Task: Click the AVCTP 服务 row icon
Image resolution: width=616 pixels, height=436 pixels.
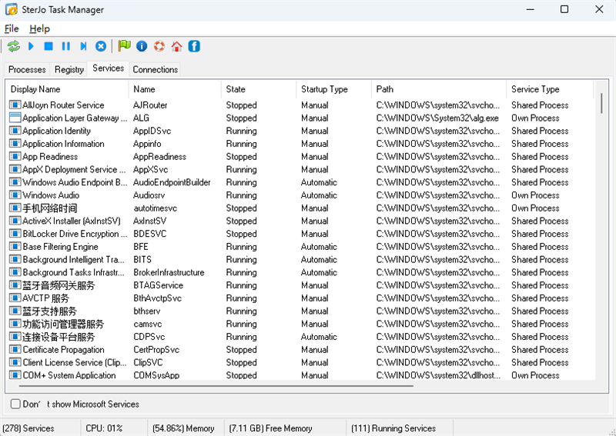Action: [15, 298]
